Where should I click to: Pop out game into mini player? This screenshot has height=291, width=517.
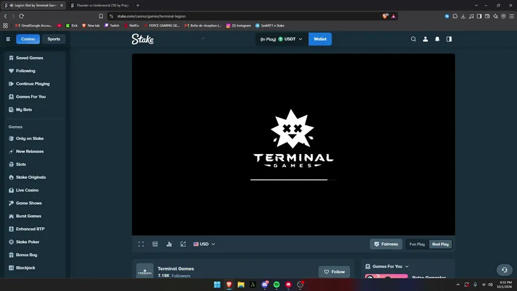click(x=183, y=244)
